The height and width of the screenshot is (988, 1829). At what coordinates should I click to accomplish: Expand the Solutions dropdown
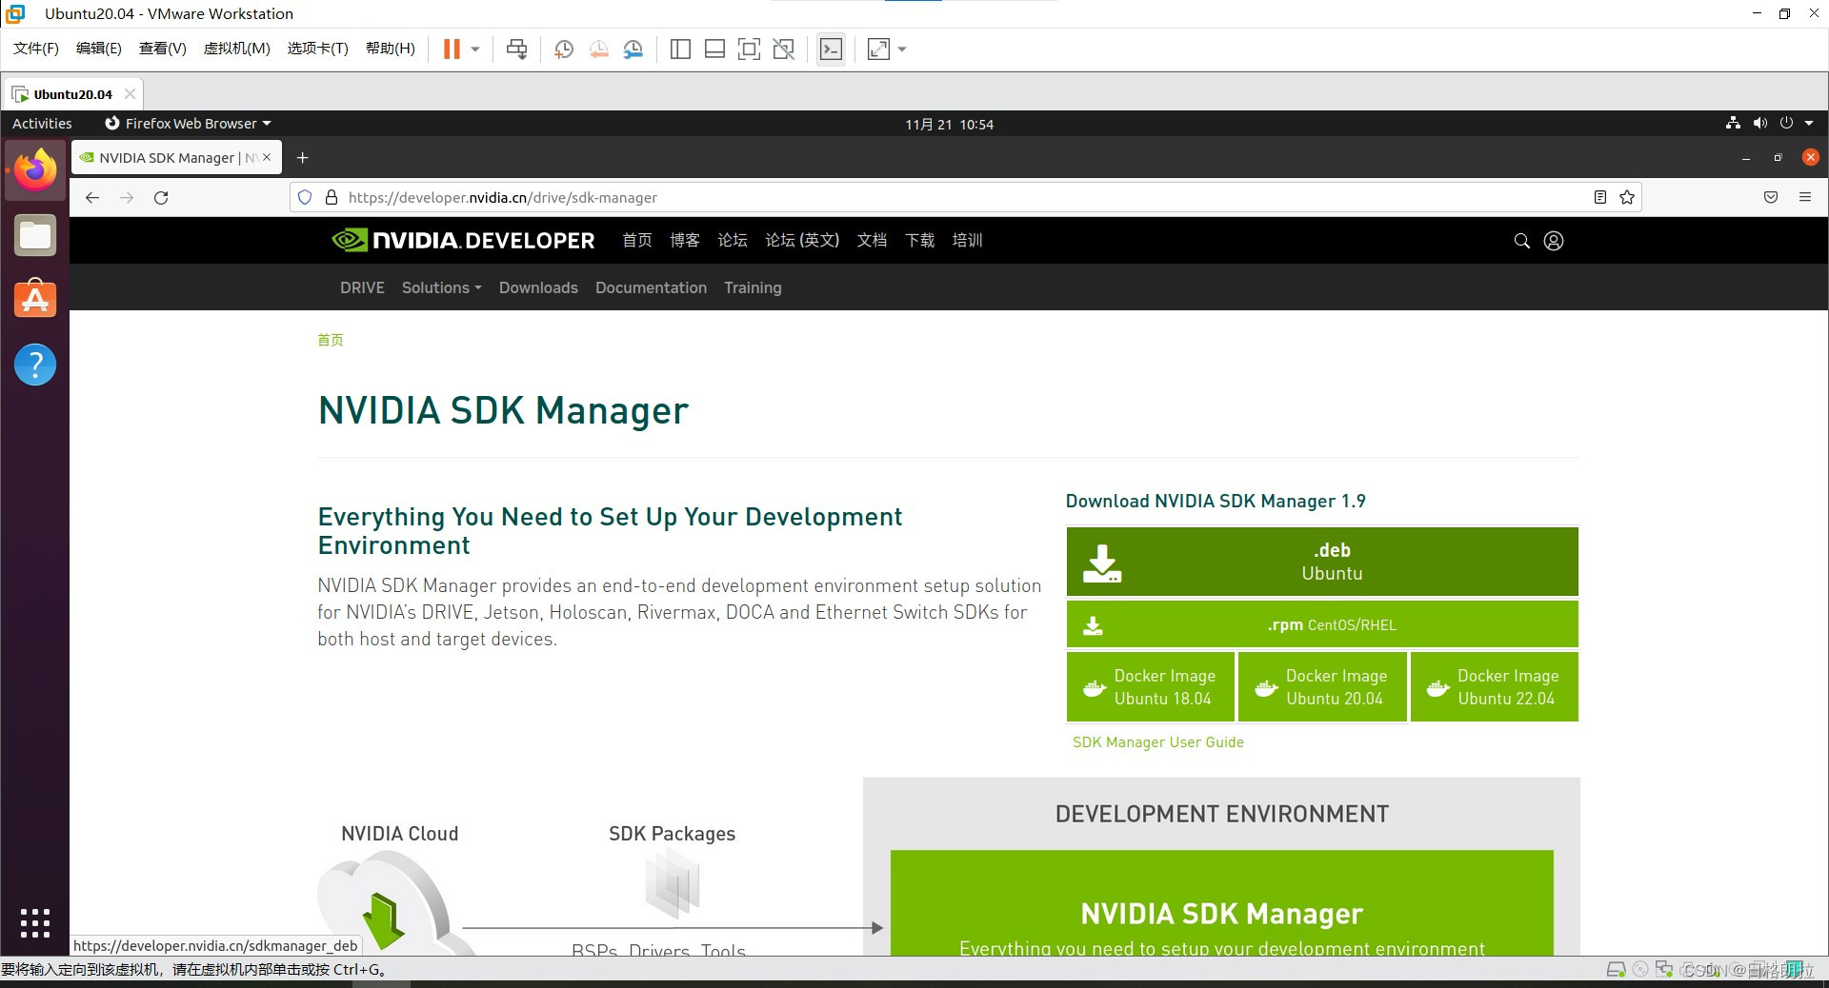(441, 287)
